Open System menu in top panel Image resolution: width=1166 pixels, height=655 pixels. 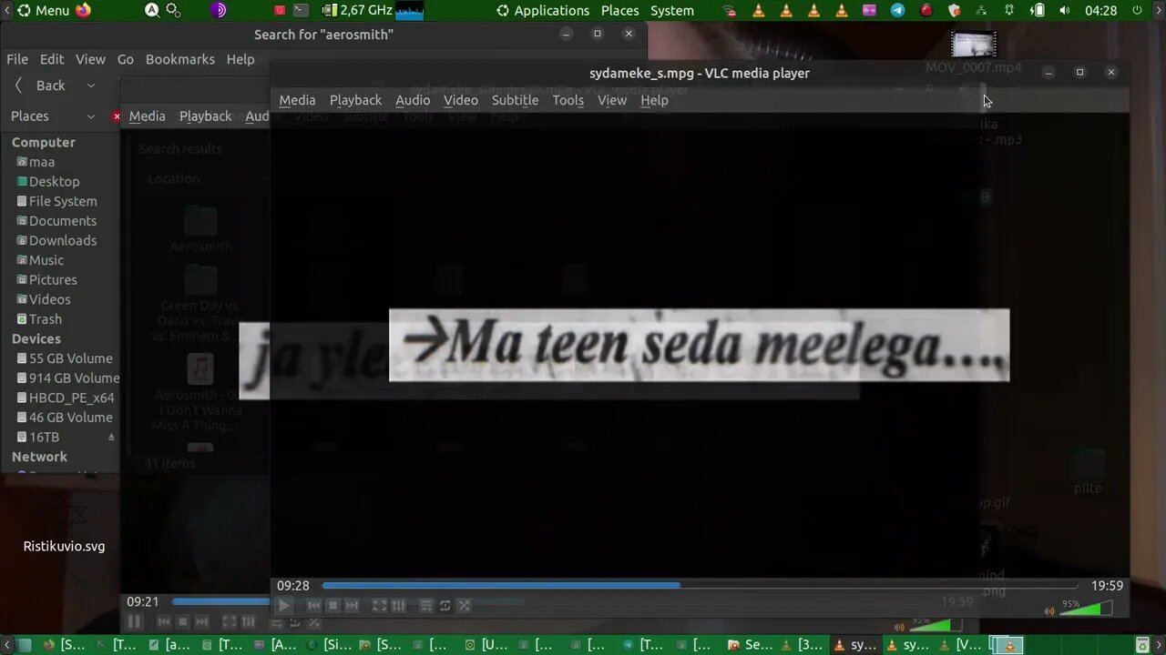click(x=672, y=11)
